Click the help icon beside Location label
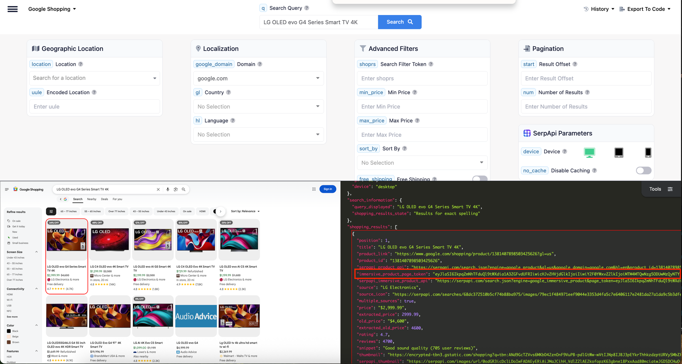This screenshot has width=682, height=364. pyautogui.click(x=80, y=64)
